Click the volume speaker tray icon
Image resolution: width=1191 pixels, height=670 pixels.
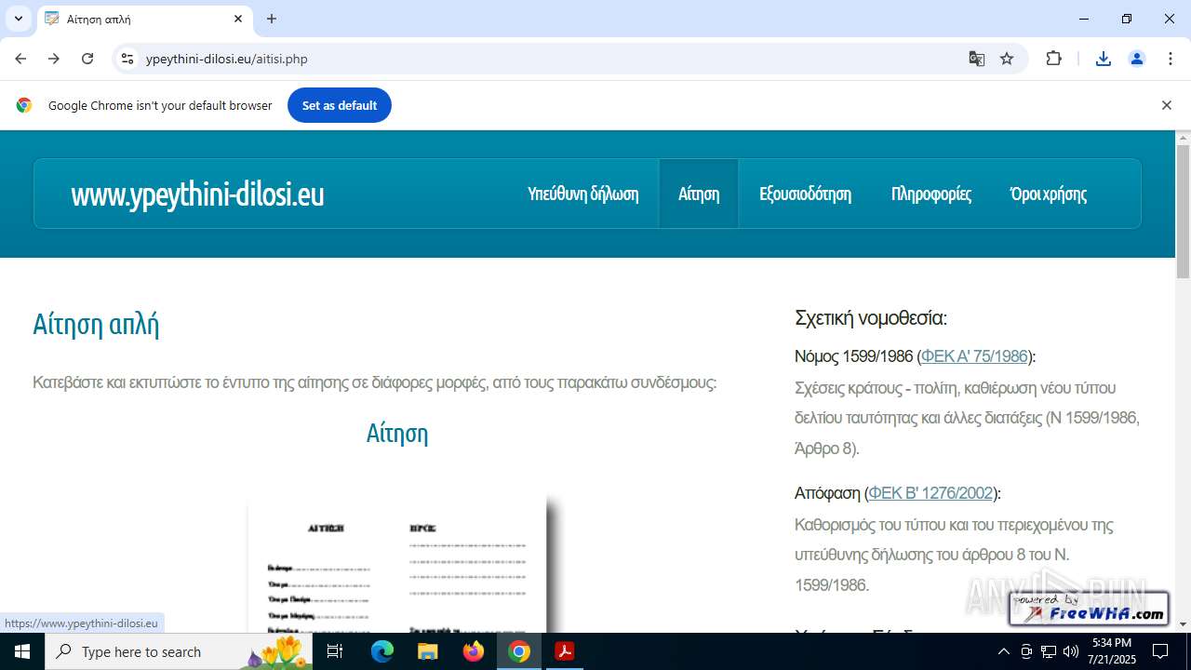(x=1071, y=651)
